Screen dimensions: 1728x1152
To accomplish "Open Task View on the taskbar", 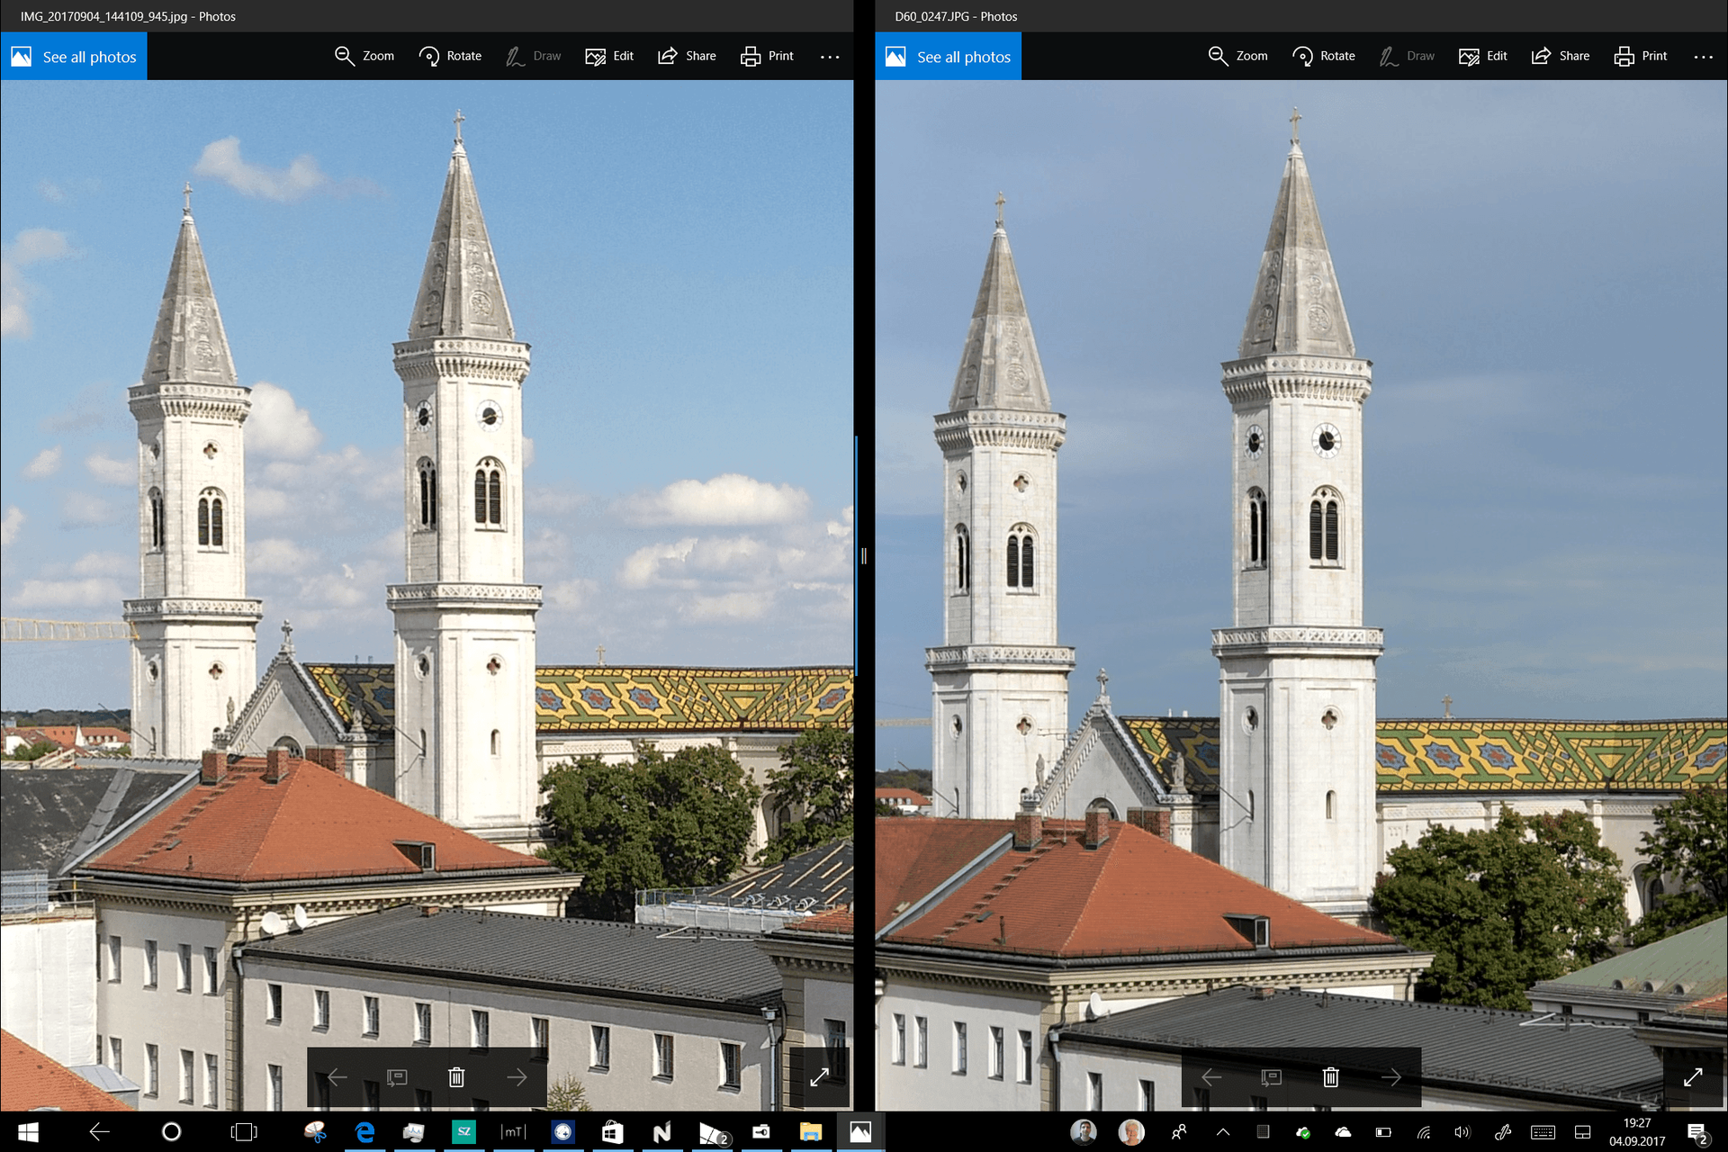I will (x=244, y=1132).
